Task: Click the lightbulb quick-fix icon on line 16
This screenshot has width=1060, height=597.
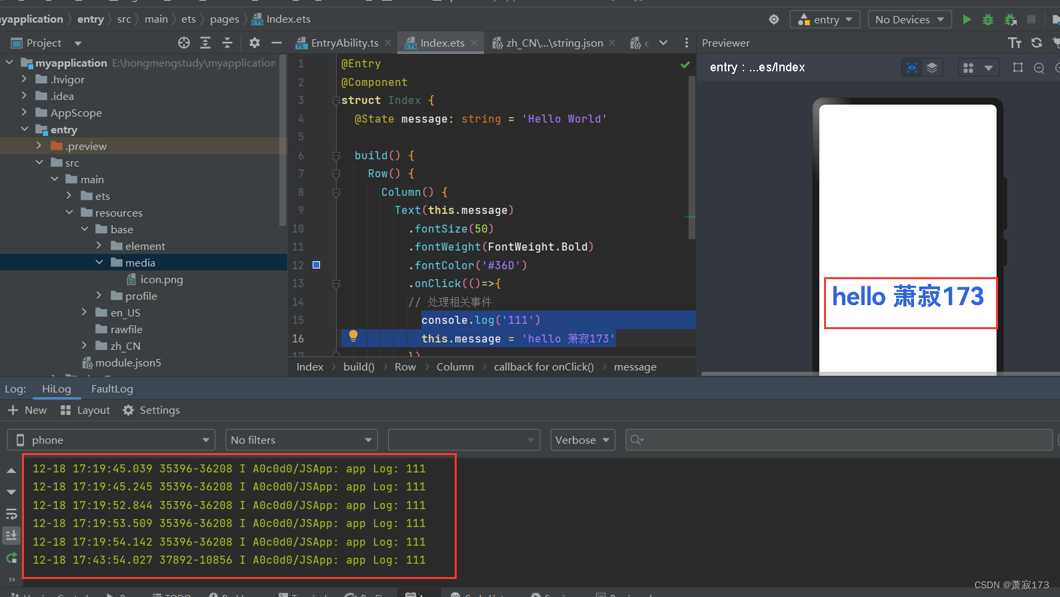Action: 353,336
